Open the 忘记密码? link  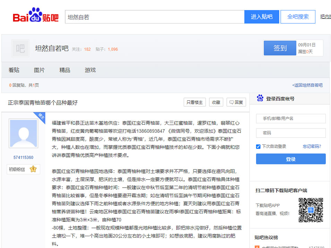point(312,146)
